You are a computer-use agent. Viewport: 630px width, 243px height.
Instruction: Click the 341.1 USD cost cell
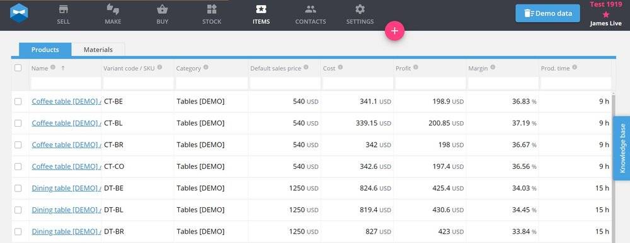pos(357,102)
